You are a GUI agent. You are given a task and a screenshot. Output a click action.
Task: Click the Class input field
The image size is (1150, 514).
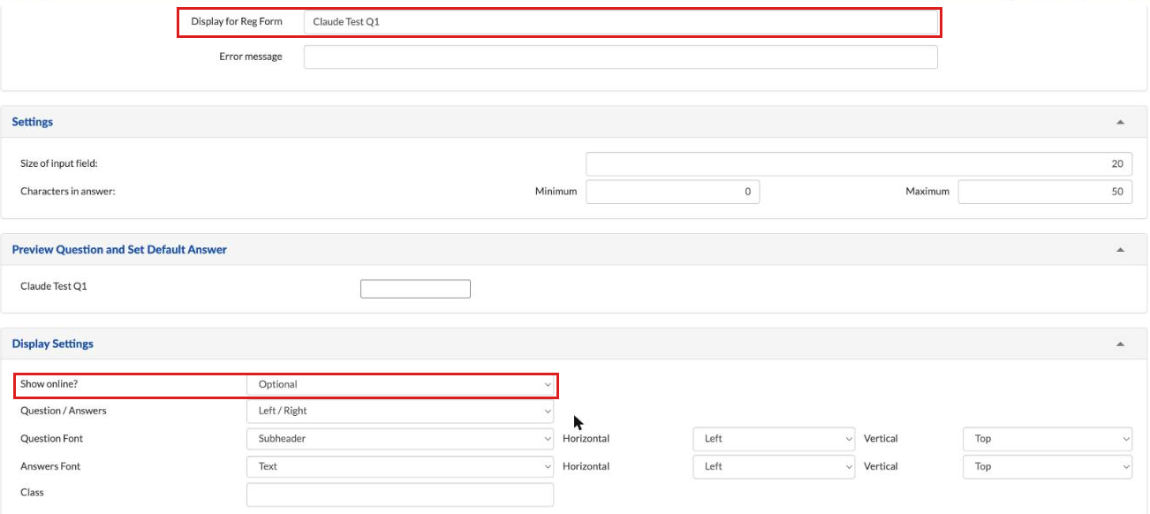400,495
